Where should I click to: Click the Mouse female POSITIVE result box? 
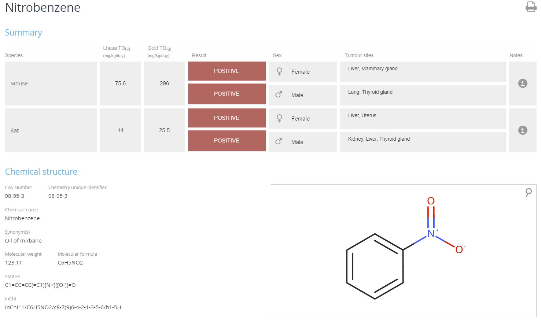coord(227,71)
